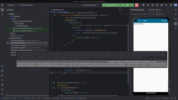
Task: Collapse the app module node
Action: tap(7, 14)
